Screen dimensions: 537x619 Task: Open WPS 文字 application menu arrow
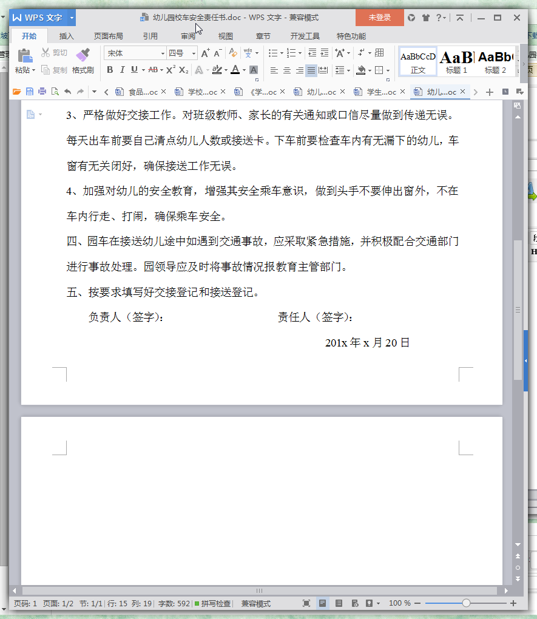click(x=72, y=18)
